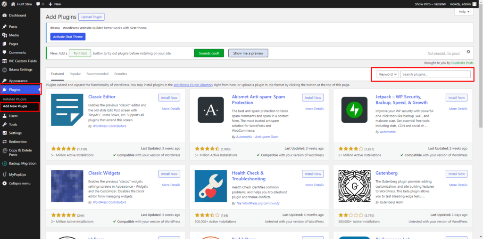
Task: Dismiss the Try it first notice
Action: 468,52
